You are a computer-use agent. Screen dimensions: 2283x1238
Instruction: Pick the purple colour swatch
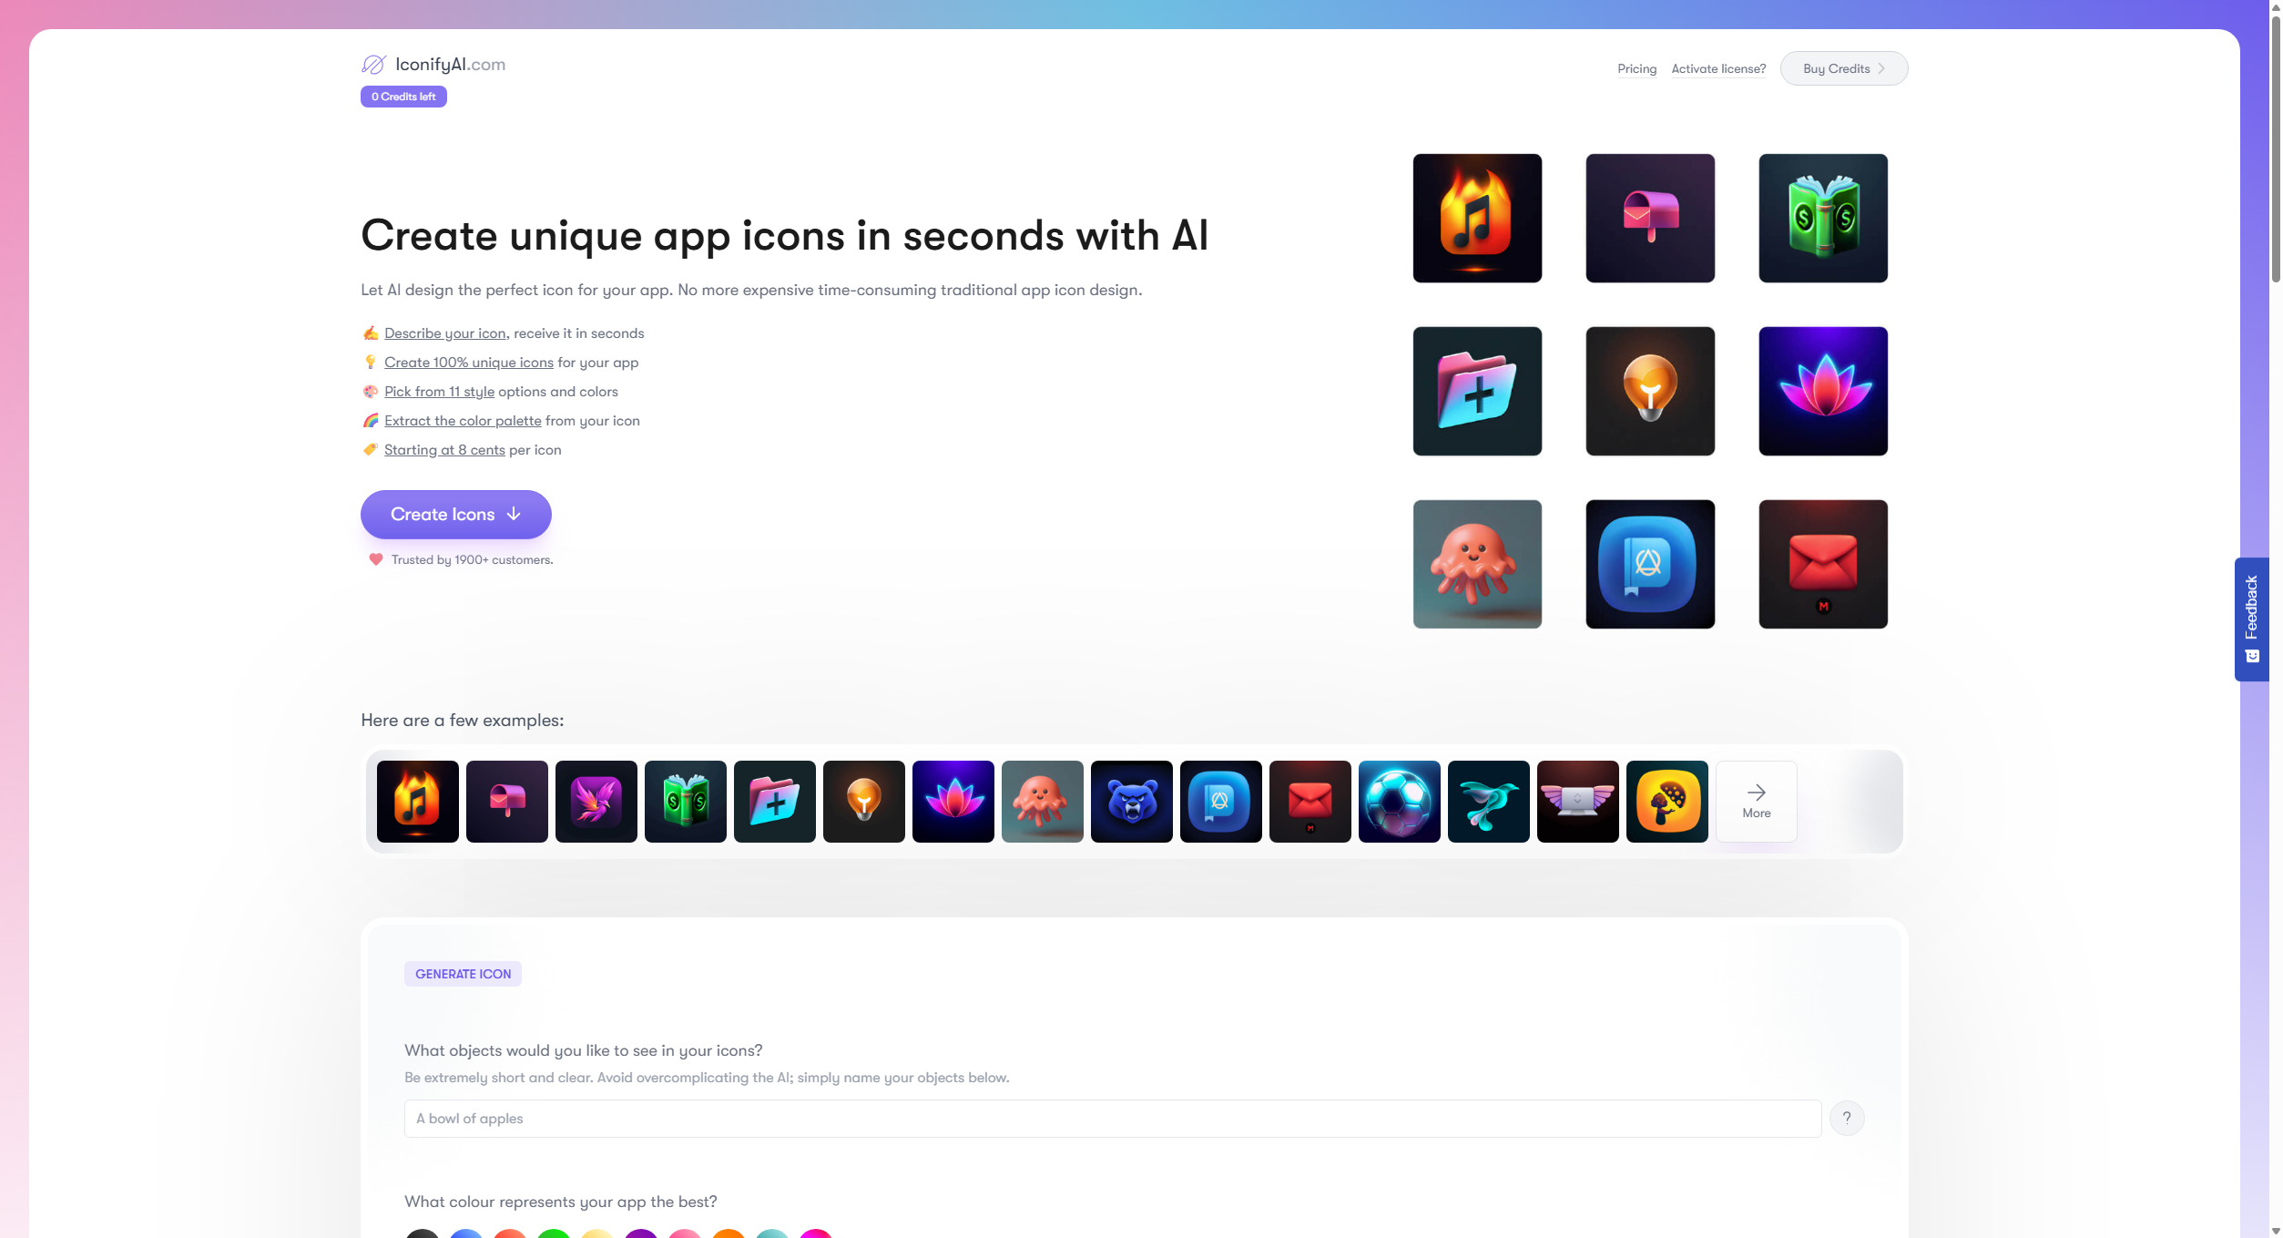click(x=641, y=1233)
